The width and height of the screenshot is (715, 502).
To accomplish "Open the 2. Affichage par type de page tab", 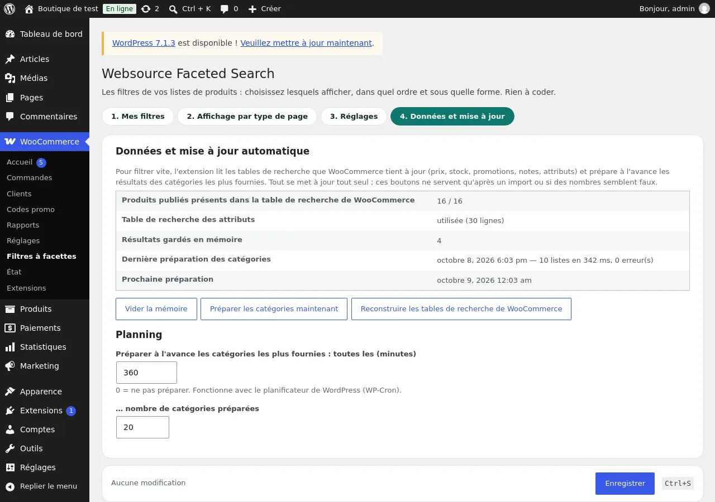I will point(247,117).
